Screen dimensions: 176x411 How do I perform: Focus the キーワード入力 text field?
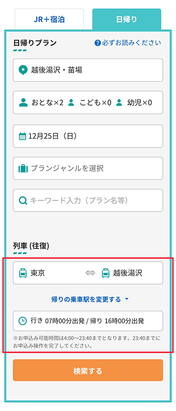coord(88,200)
